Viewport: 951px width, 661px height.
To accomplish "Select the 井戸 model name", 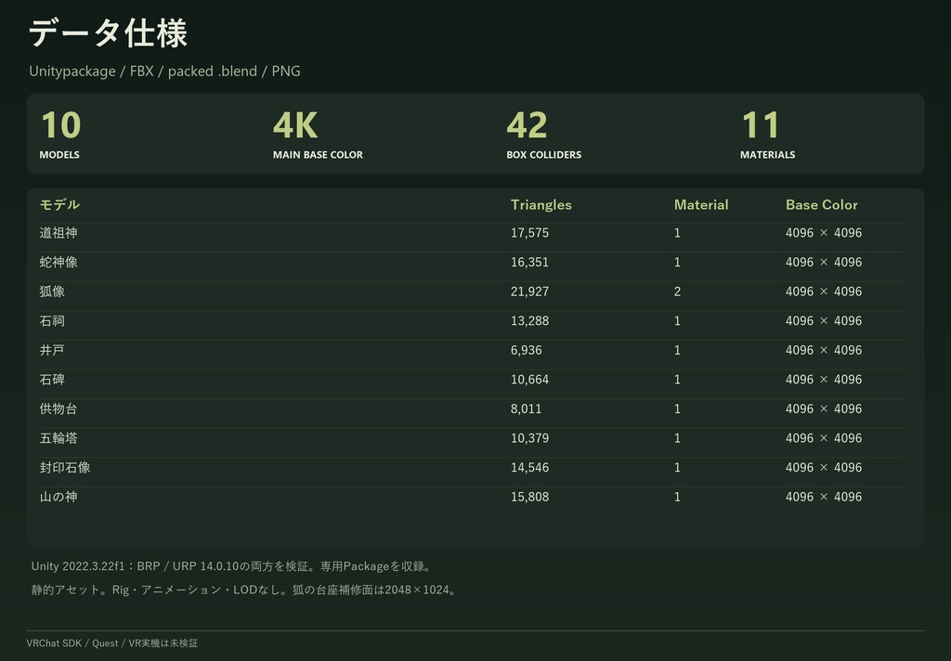I will click(52, 350).
